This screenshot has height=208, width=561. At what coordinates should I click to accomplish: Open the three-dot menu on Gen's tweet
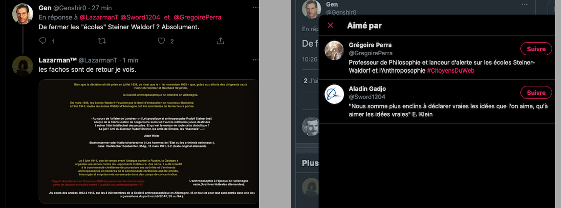255,7
